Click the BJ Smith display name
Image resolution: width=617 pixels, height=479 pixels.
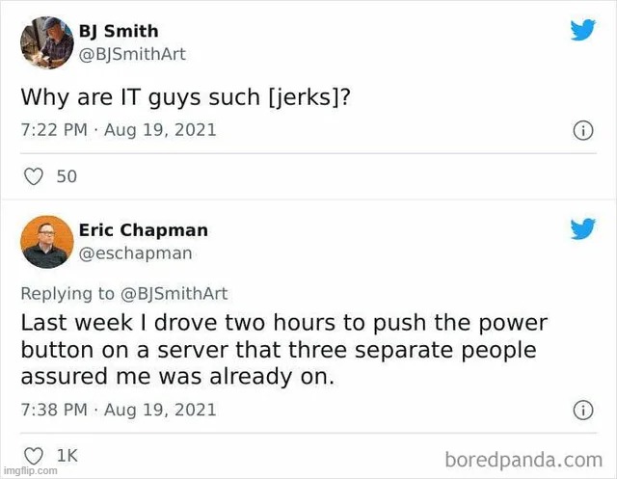pos(119,31)
